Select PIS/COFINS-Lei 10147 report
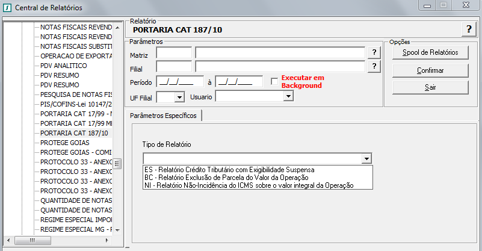 click(x=76, y=104)
